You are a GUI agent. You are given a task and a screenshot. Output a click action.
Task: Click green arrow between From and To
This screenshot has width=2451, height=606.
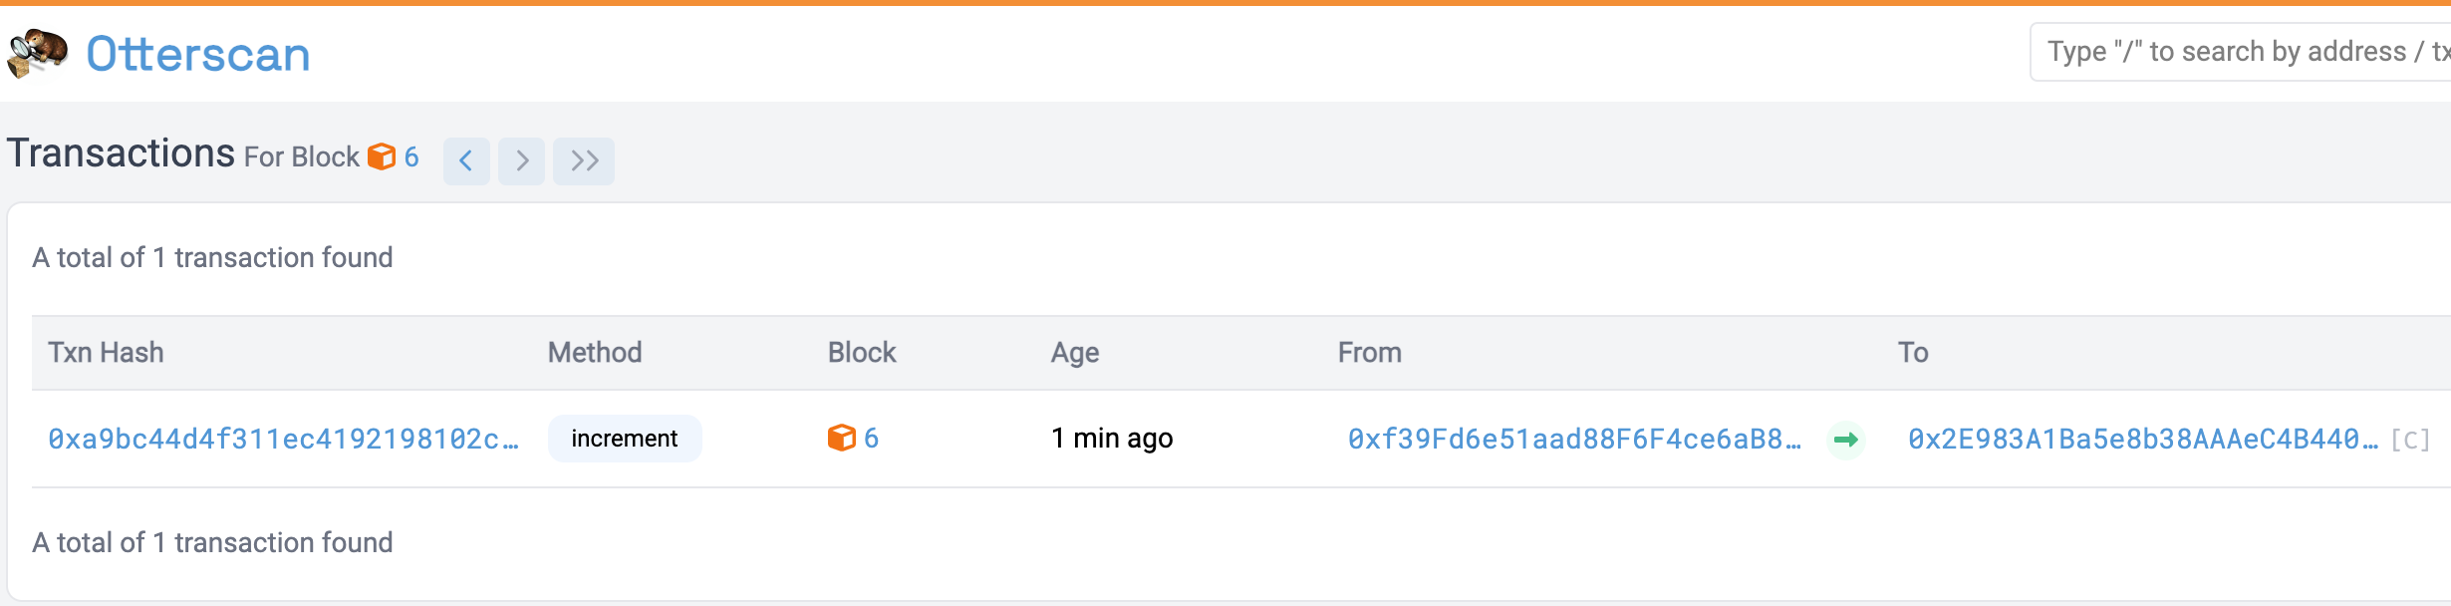coord(1846,439)
